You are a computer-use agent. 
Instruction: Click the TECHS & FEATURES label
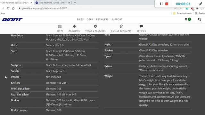pyautogui.click(x=95, y=31)
